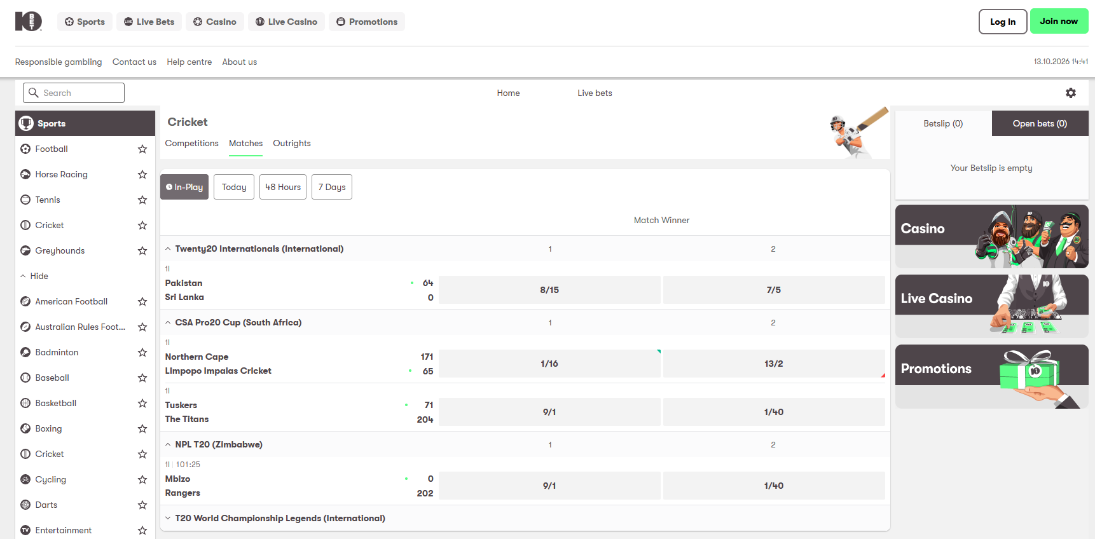Select the Greyhounds sidebar icon

25,250
